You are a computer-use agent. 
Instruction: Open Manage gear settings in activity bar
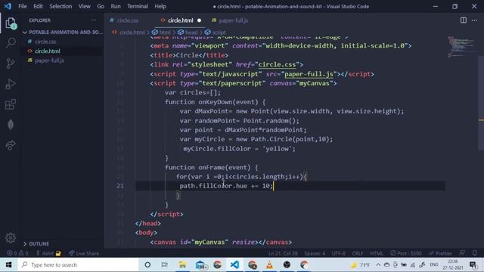coord(11,238)
